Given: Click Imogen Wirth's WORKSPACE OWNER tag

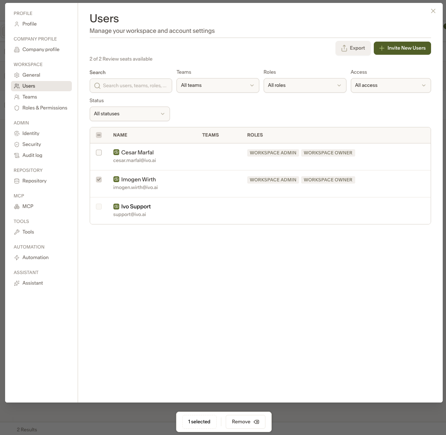Looking at the screenshot, I should tap(328, 180).
